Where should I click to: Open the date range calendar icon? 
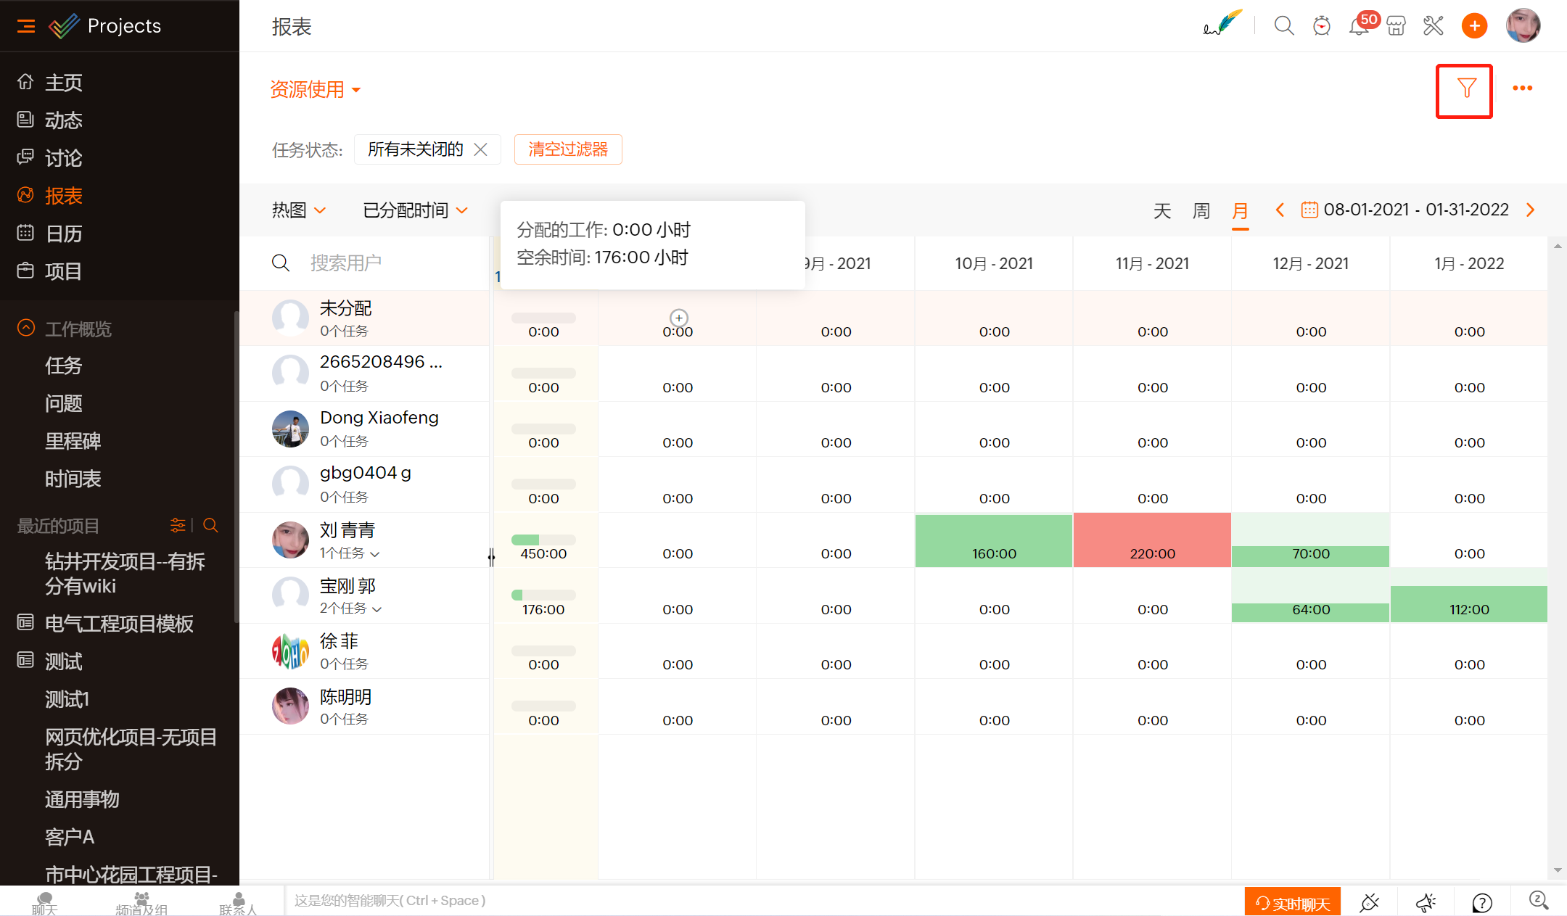coord(1309,210)
